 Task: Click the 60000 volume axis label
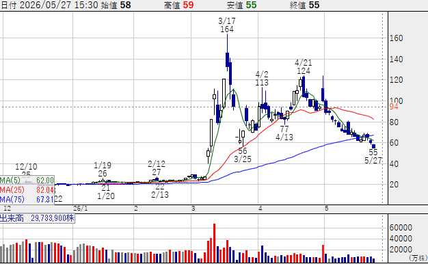click(401, 228)
